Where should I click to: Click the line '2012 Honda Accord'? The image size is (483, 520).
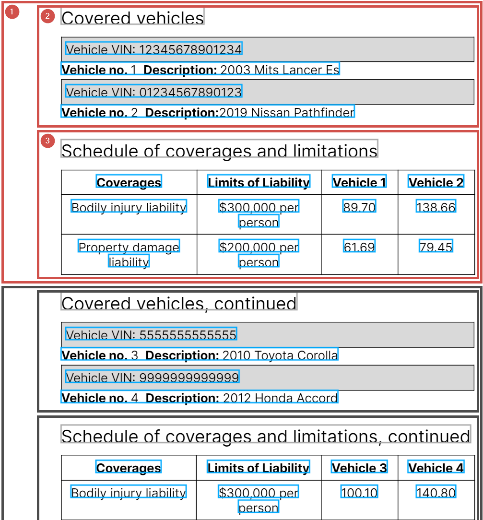(x=200, y=397)
